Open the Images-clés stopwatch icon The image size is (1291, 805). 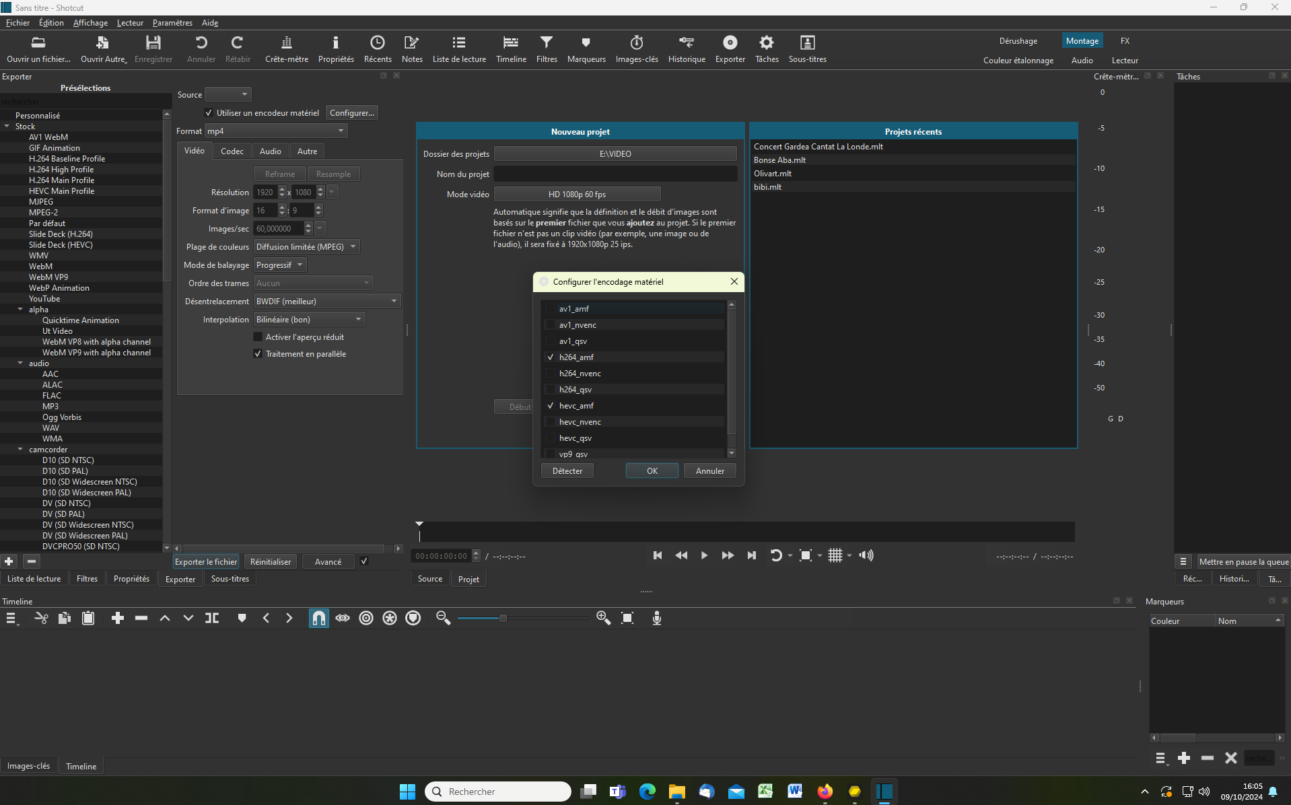[637, 49]
